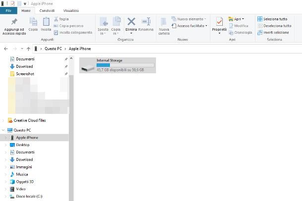
Task: Select Apple iPhone in the navigation tree
Action: (27, 138)
